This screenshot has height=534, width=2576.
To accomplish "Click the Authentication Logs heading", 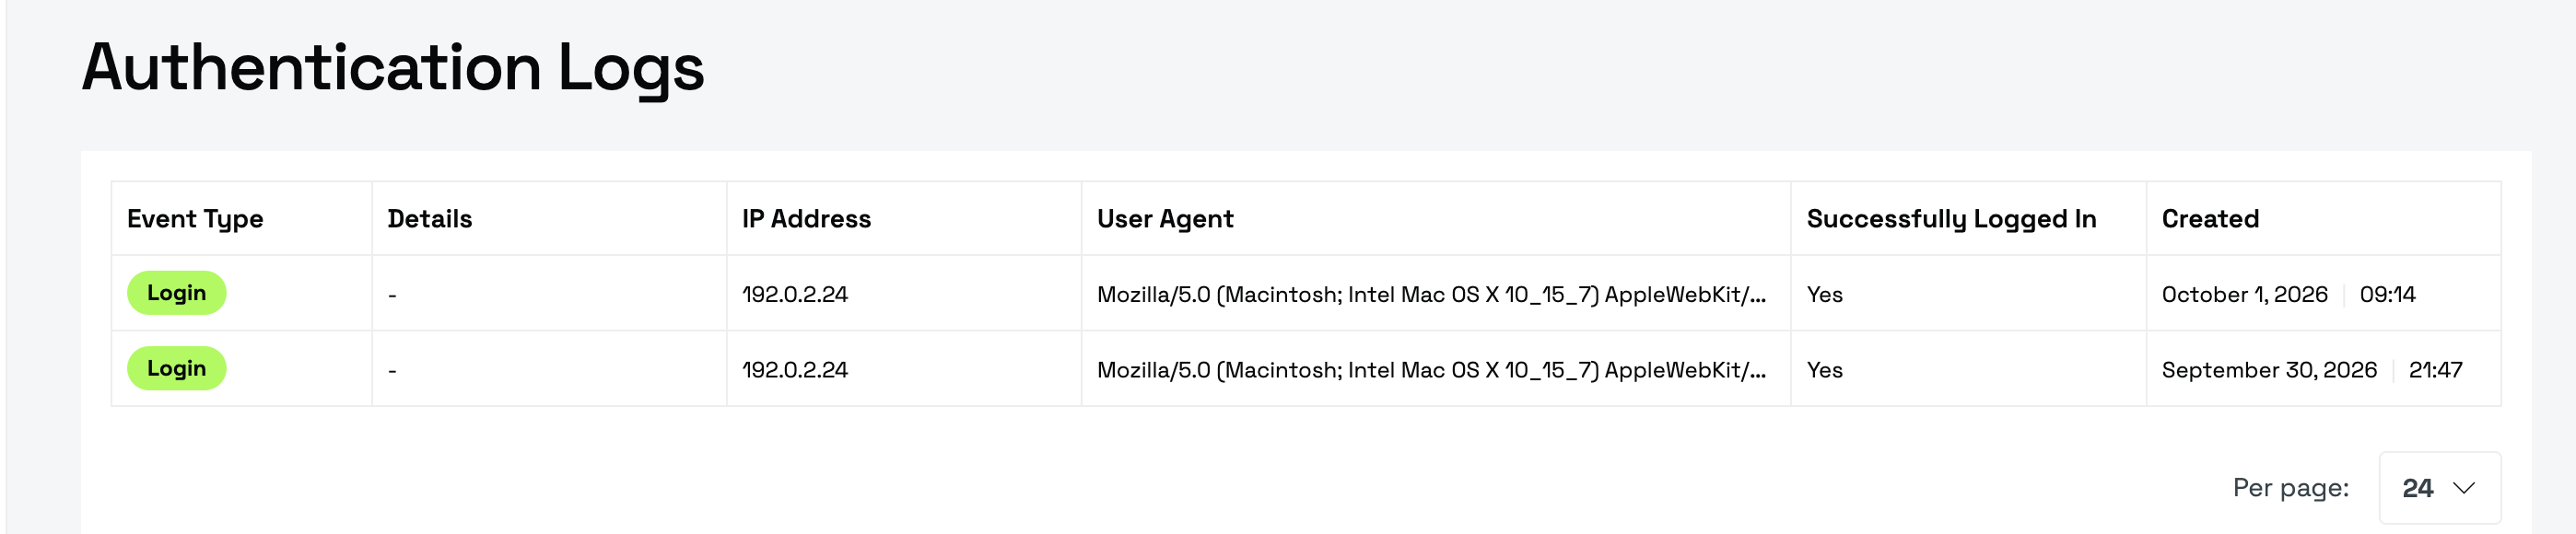I will (393, 68).
